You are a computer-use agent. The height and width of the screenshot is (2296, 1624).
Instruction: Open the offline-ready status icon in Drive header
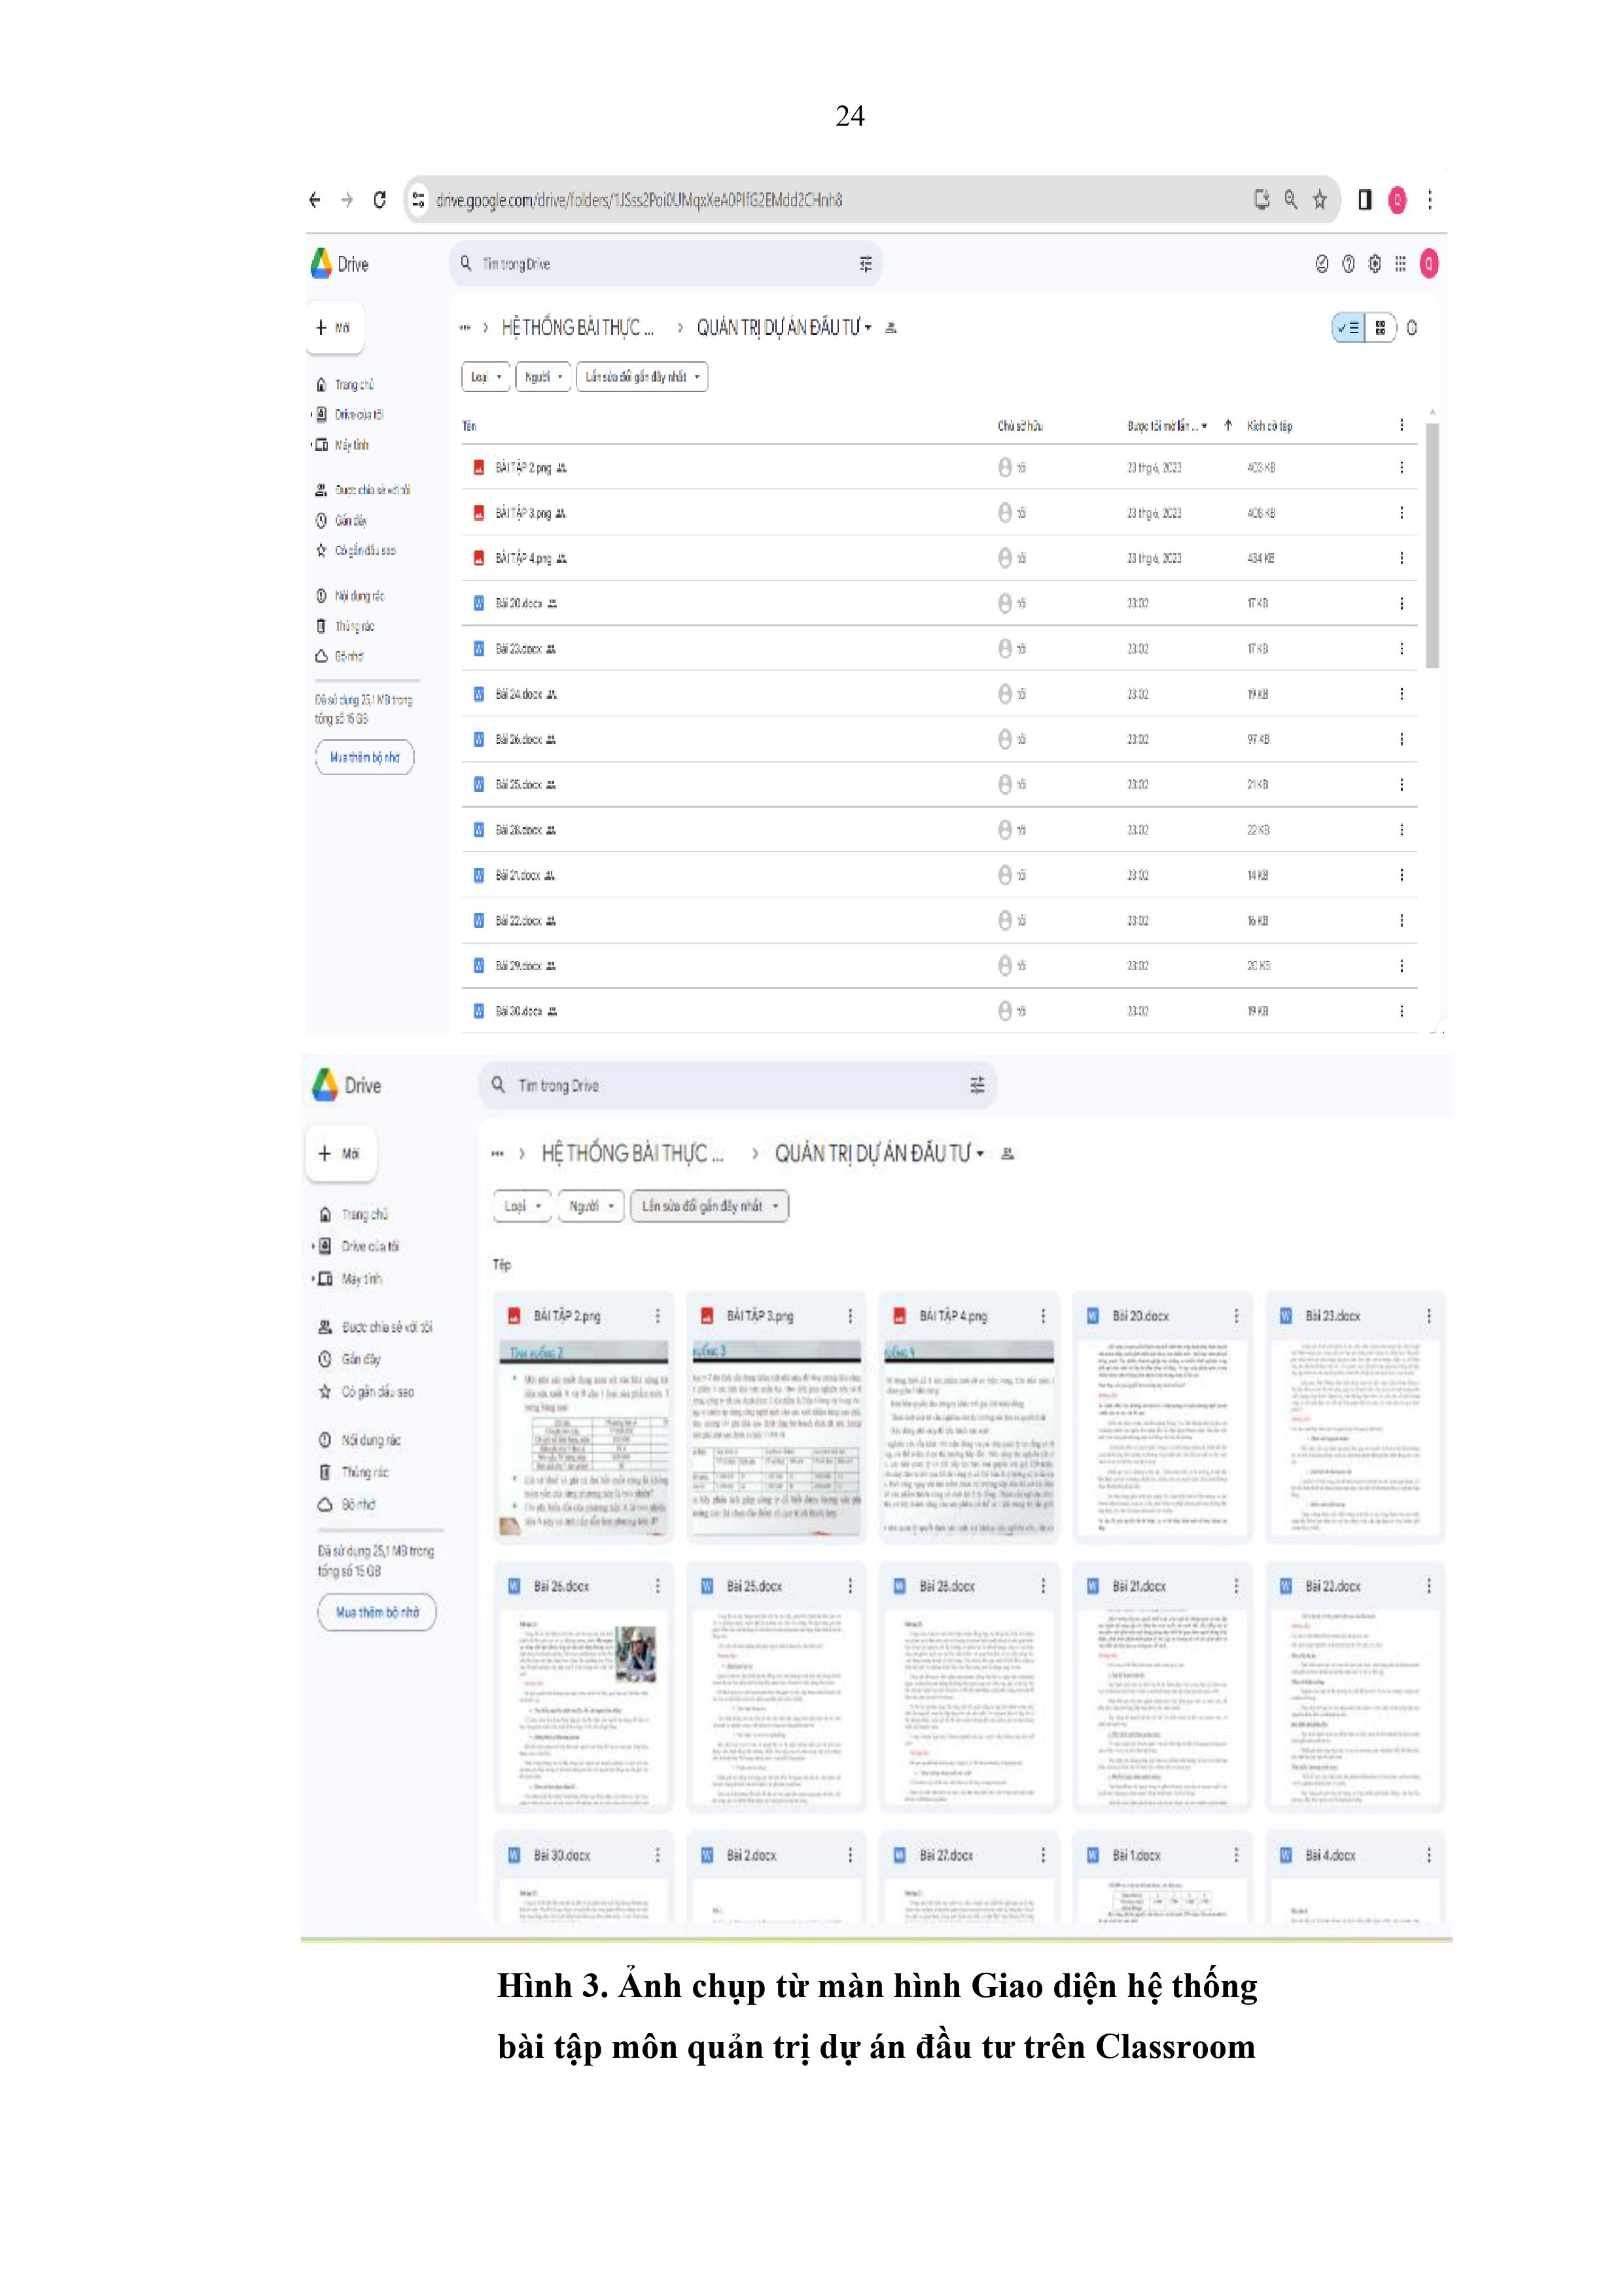coord(1322,264)
